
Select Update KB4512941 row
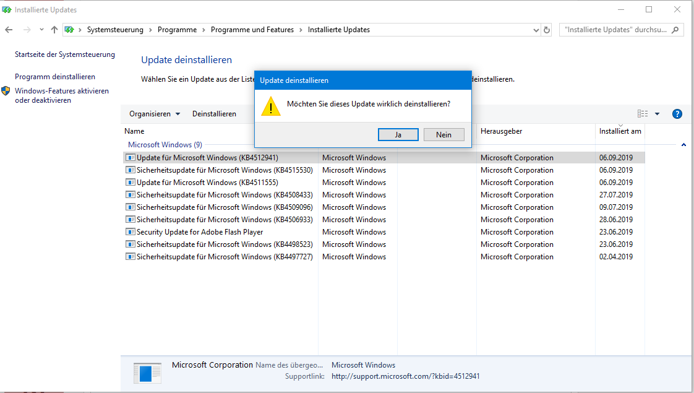click(x=383, y=158)
